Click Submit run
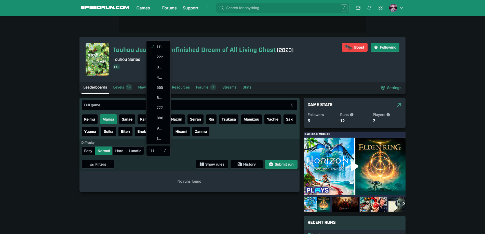The height and width of the screenshot is (234, 485). point(281,164)
